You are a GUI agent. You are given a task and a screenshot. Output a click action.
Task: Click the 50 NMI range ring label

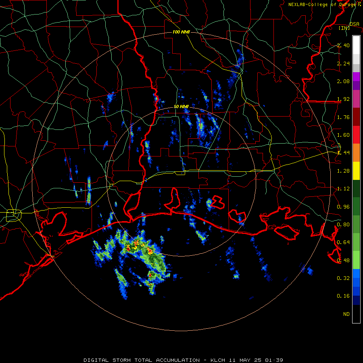click(x=181, y=106)
